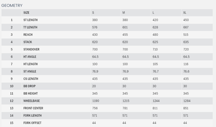The image size is (216, 127).
Task: Select the HT LENGTH value 116
Action: (x=186, y=64)
